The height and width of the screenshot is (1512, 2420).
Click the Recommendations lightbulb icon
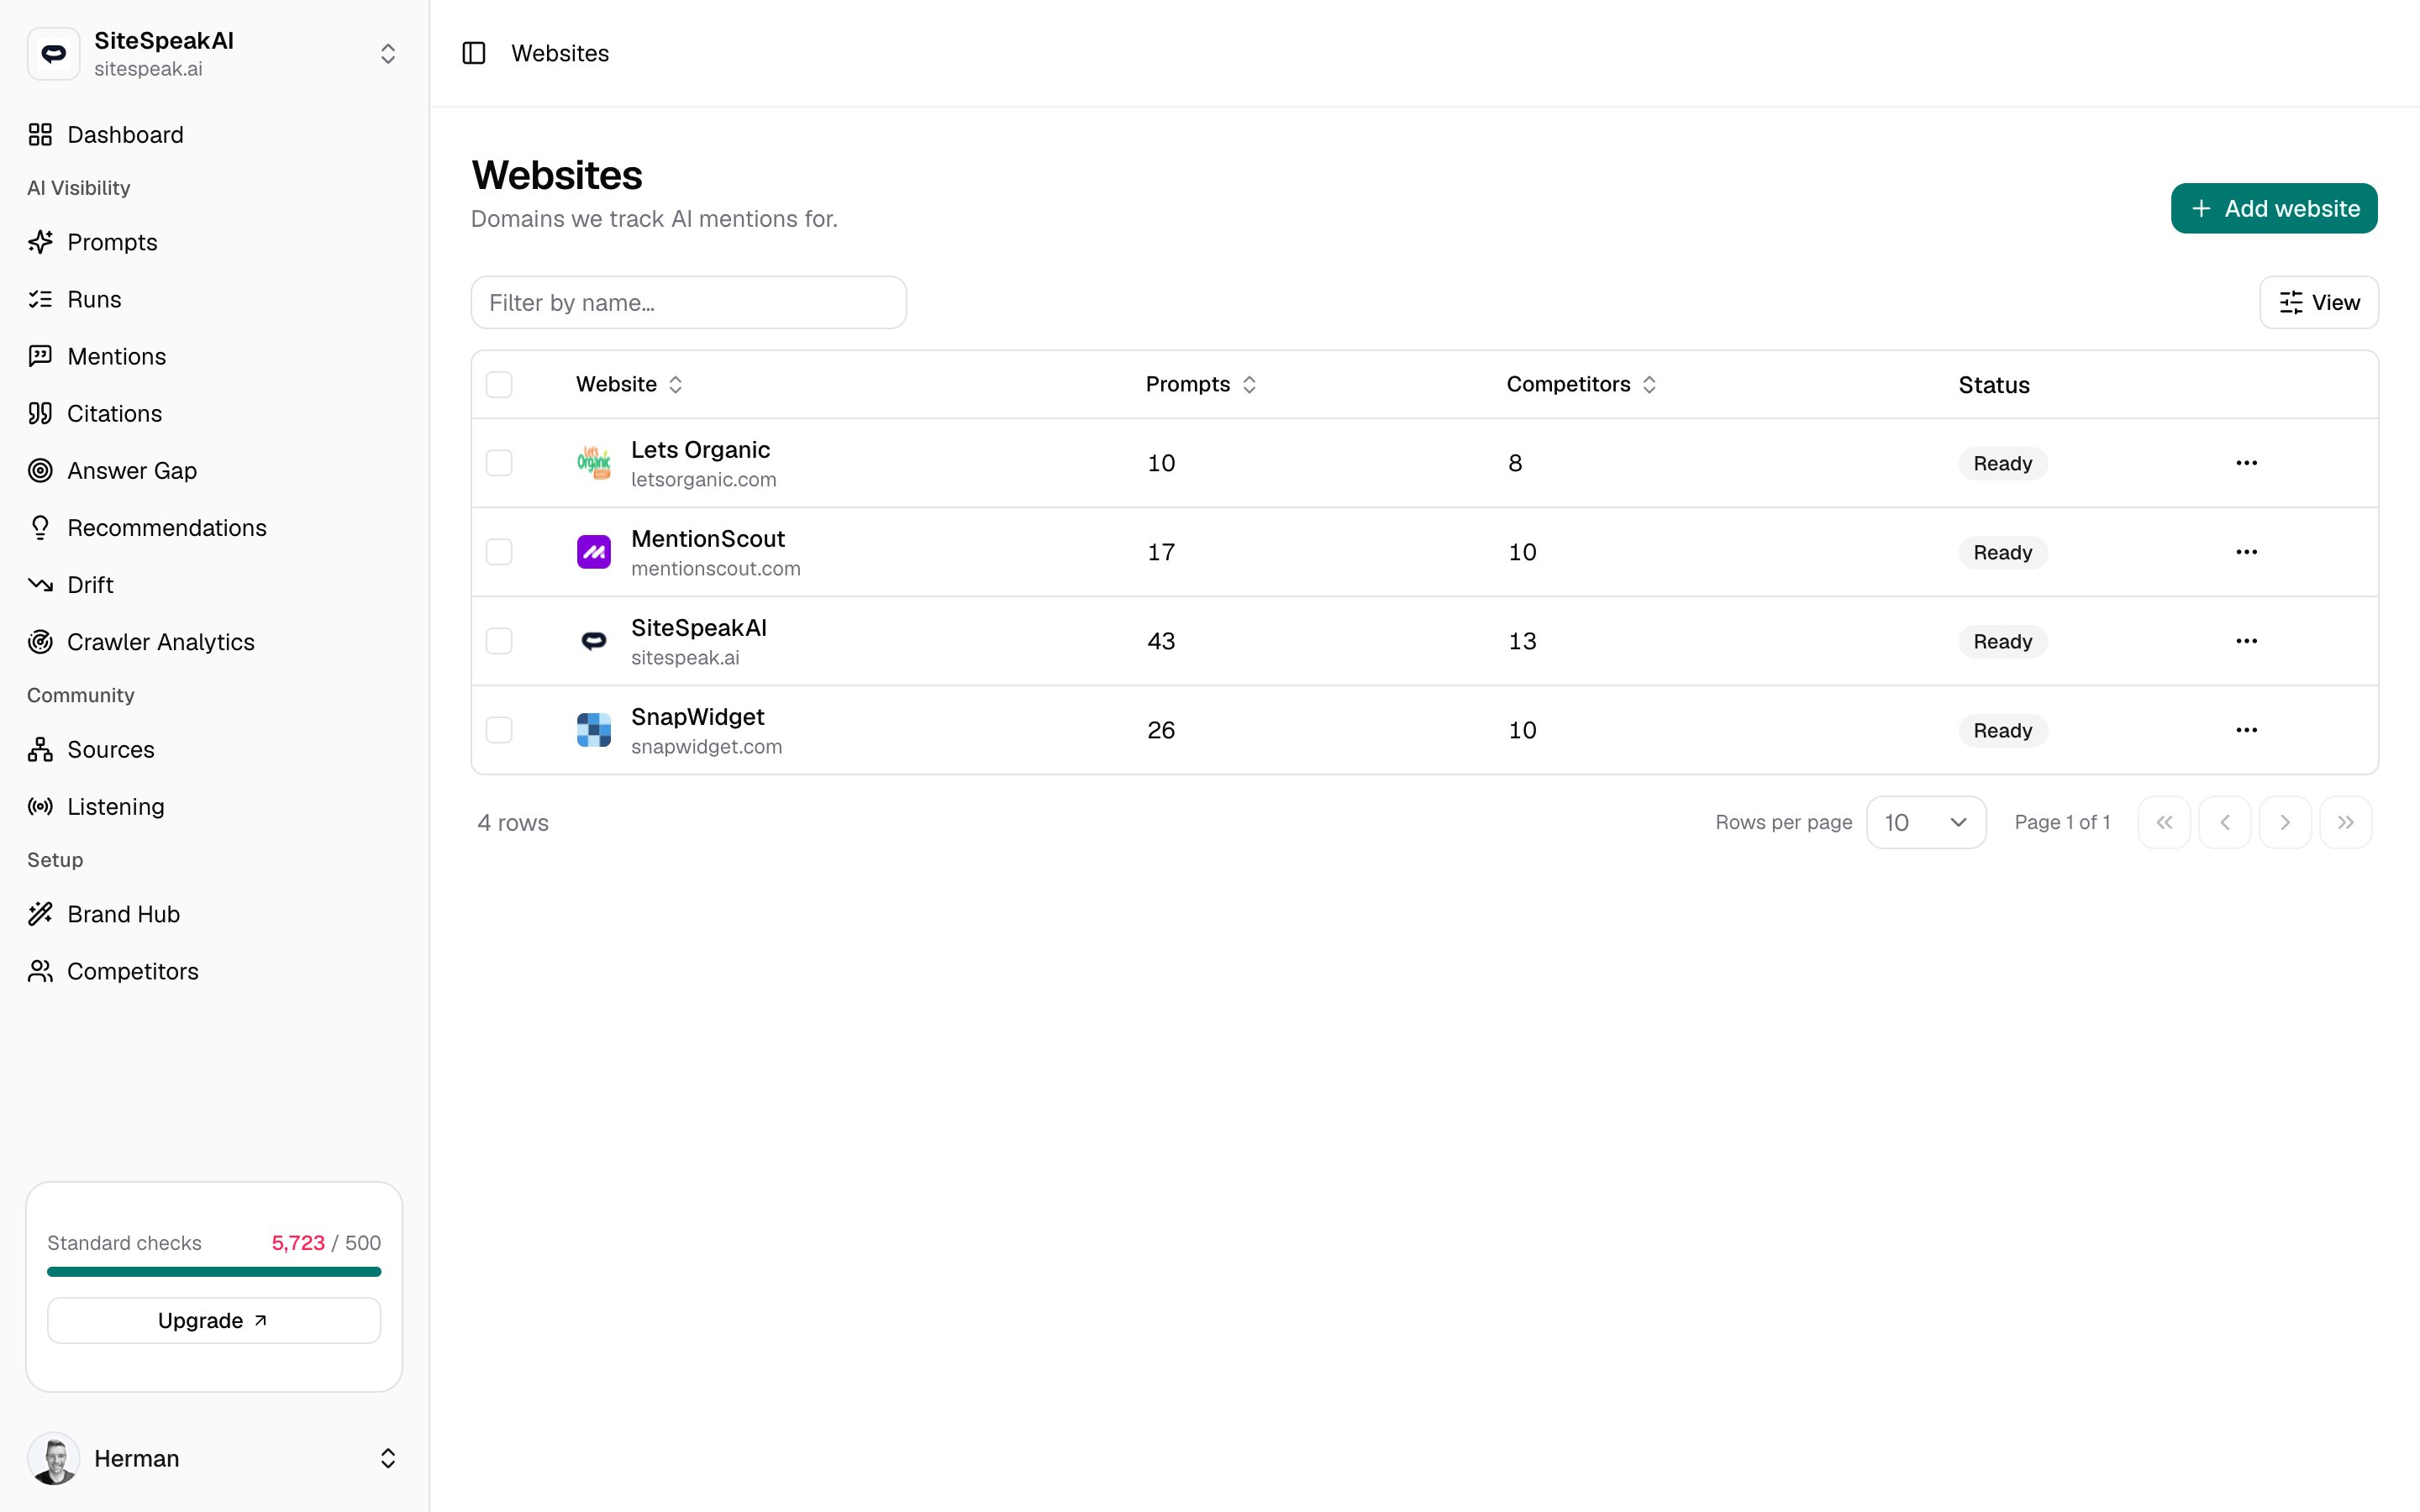click(x=40, y=528)
